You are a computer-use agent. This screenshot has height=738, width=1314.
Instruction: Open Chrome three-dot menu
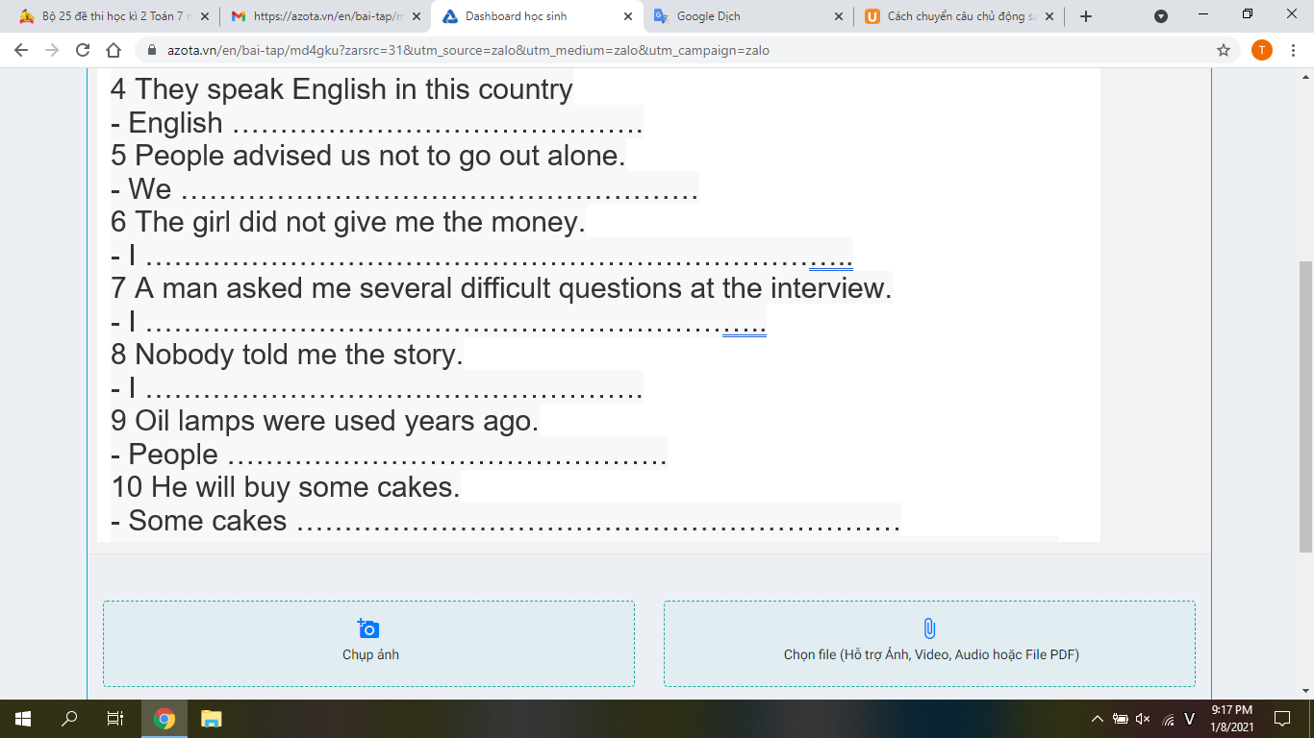(1295, 50)
